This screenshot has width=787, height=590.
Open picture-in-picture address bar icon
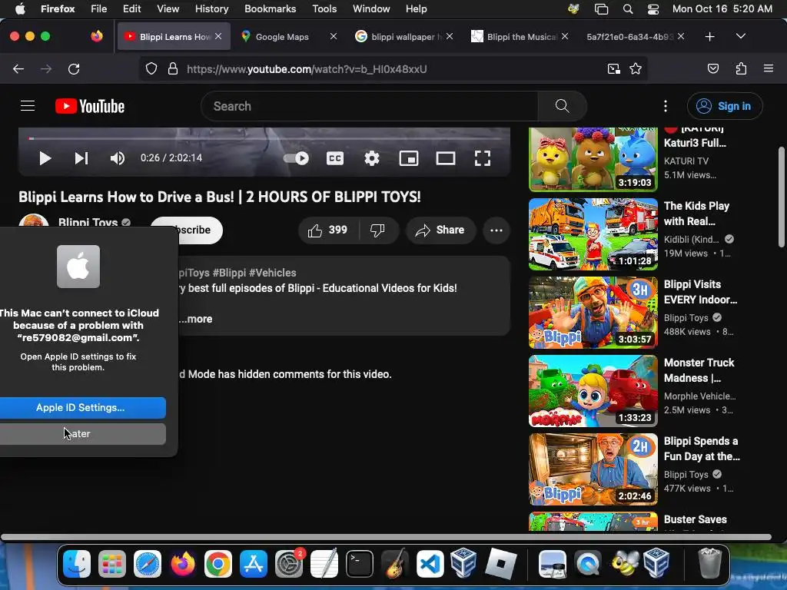[x=613, y=68]
